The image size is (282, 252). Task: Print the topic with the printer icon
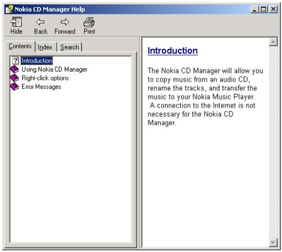tap(89, 22)
